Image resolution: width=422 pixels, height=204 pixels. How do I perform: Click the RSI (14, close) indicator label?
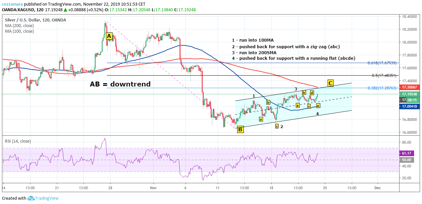[x=18, y=141]
